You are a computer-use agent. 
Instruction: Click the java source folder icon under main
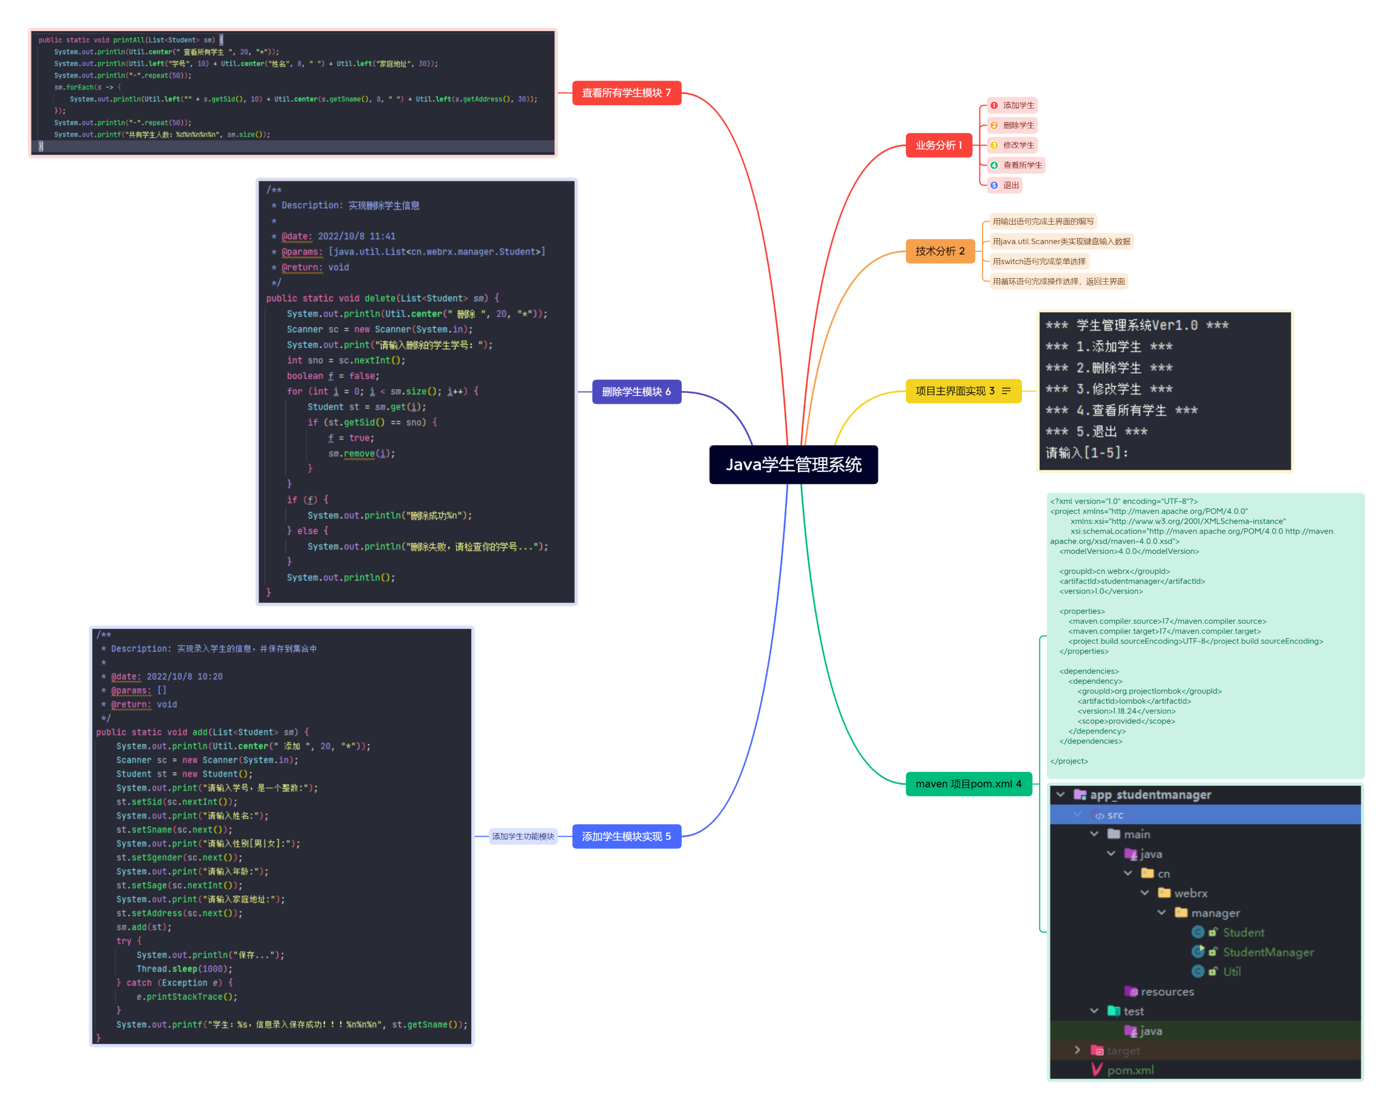tap(1131, 854)
